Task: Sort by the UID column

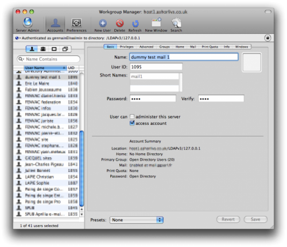Action: pyautogui.click(x=73, y=68)
